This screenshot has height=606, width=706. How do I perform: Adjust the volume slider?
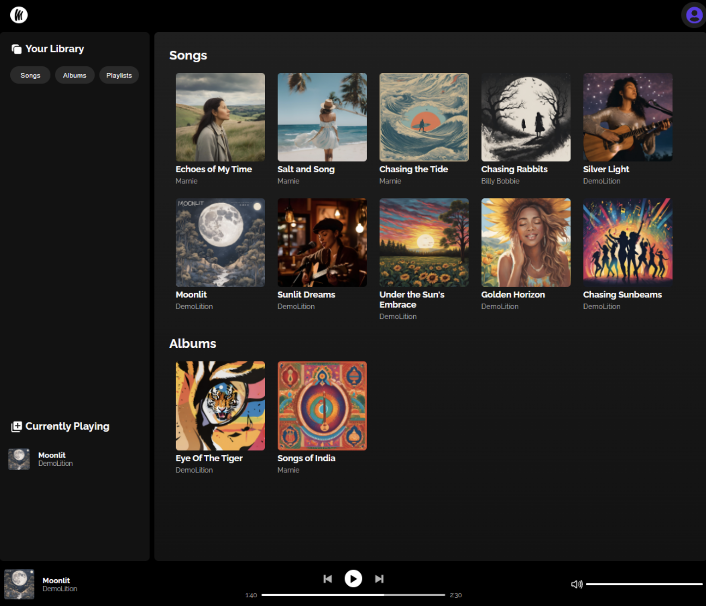pos(644,584)
